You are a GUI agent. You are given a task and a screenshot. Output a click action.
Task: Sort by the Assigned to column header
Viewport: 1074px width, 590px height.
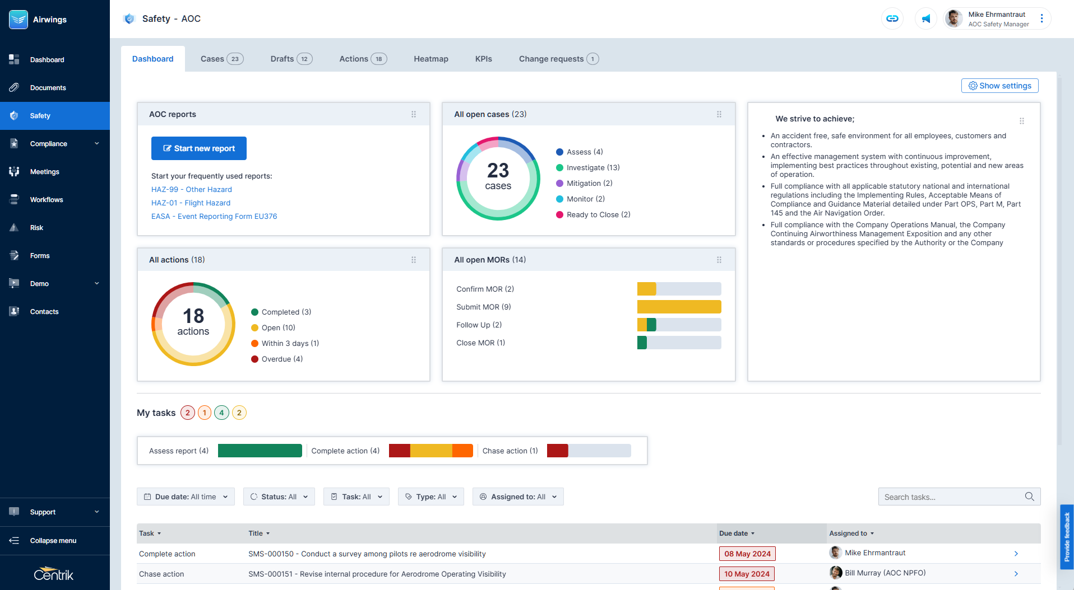(851, 533)
